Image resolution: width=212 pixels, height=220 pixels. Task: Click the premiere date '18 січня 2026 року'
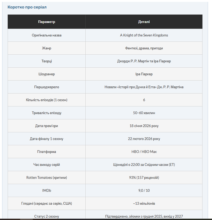pyautogui.click(x=144, y=126)
